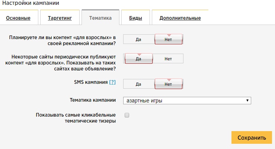Click the text about sites periodically publishing adult content

coord(61,63)
